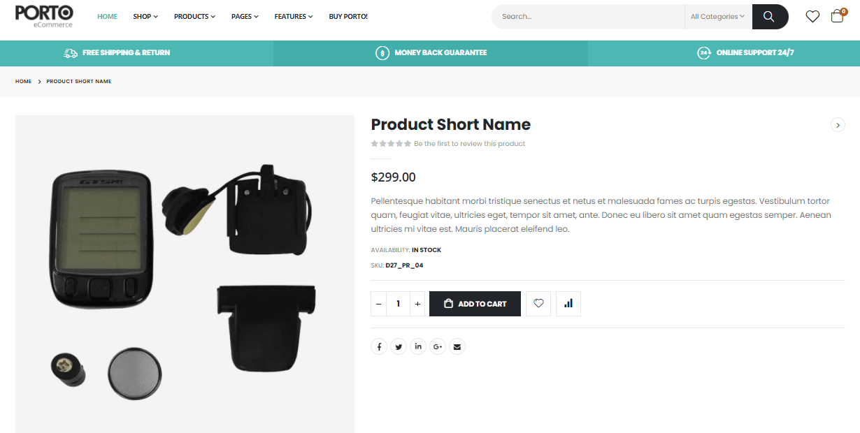
Task: Increase quantity with the plus stepper
Action: [417, 303]
